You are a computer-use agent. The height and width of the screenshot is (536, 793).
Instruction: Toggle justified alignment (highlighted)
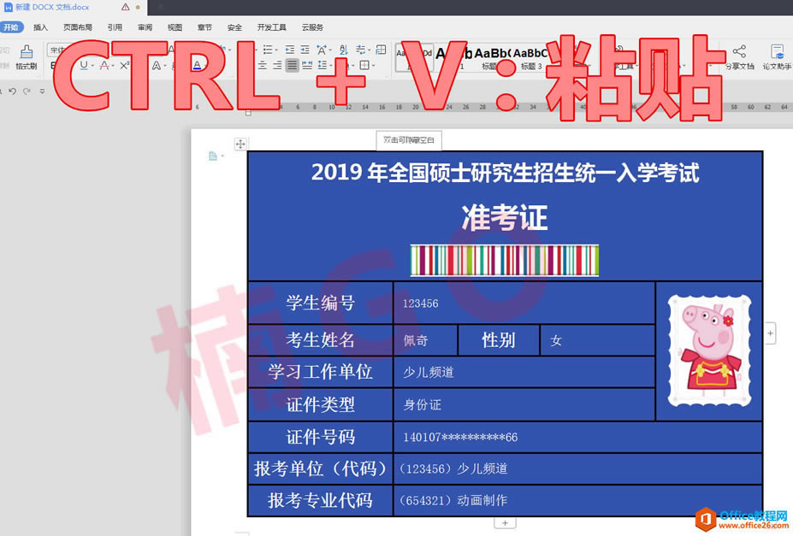tap(292, 65)
